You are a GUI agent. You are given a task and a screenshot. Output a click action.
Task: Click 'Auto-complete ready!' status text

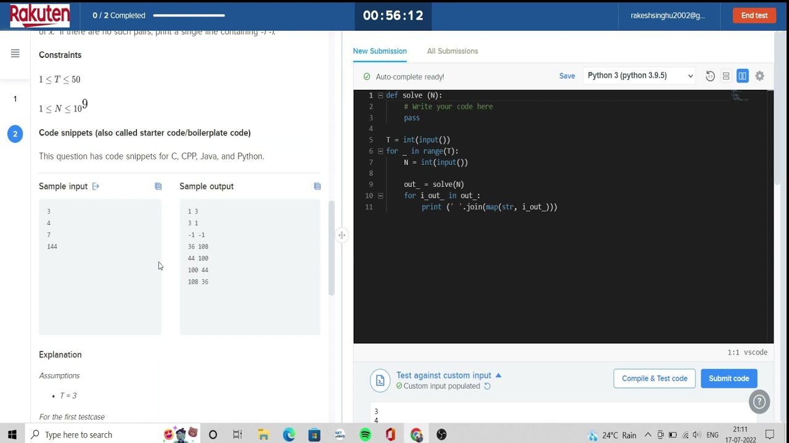(x=410, y=77)
